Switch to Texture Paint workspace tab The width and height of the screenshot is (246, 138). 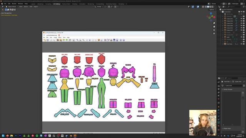[66, 4]
